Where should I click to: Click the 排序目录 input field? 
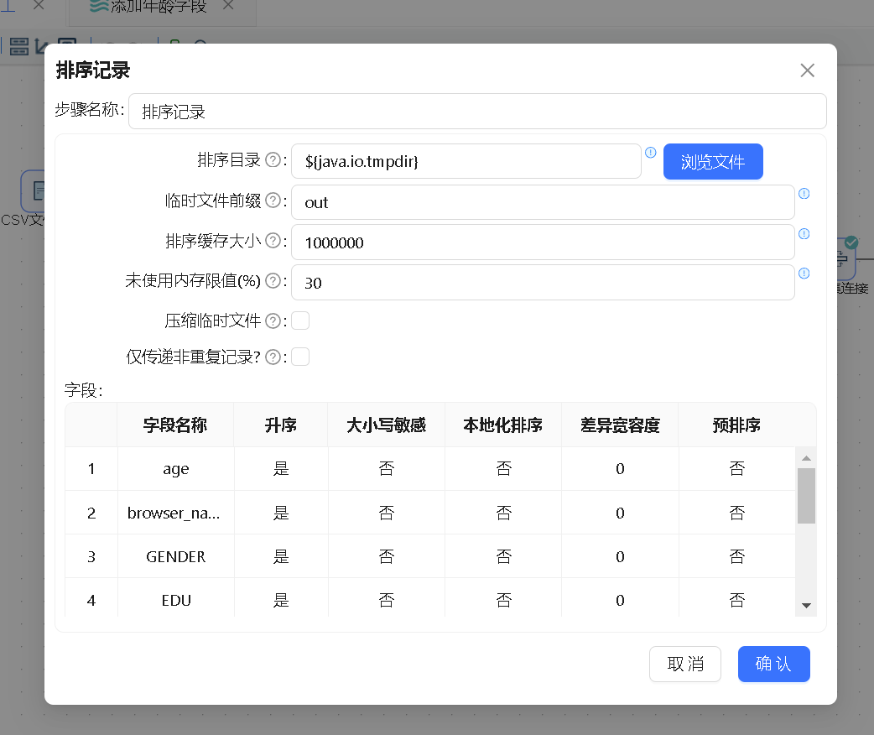466,162
